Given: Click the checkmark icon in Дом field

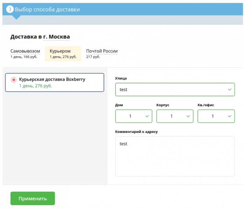Looking at the screenshot, I should pos(147,116).
